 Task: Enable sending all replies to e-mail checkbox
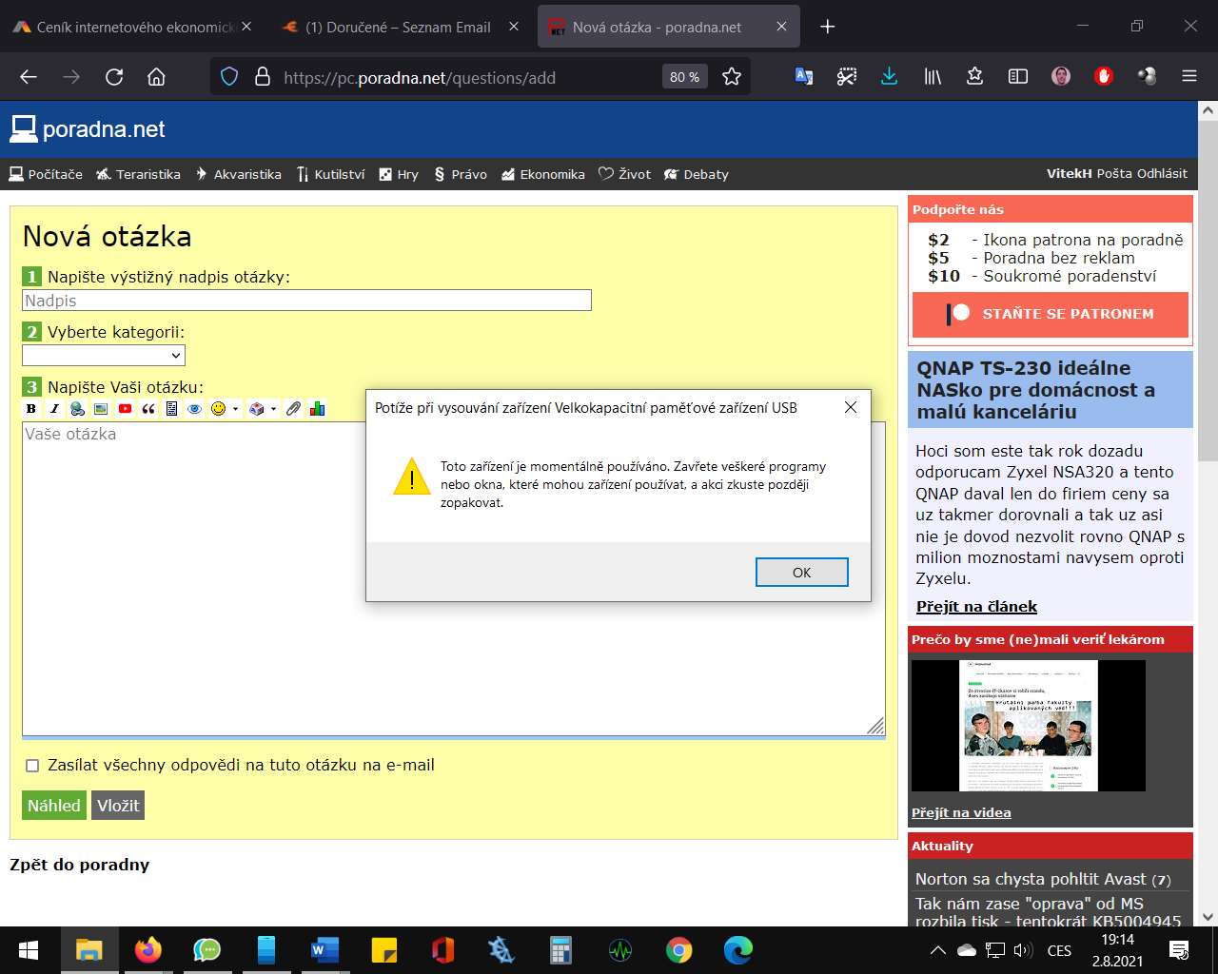click(x=32, y=766)
